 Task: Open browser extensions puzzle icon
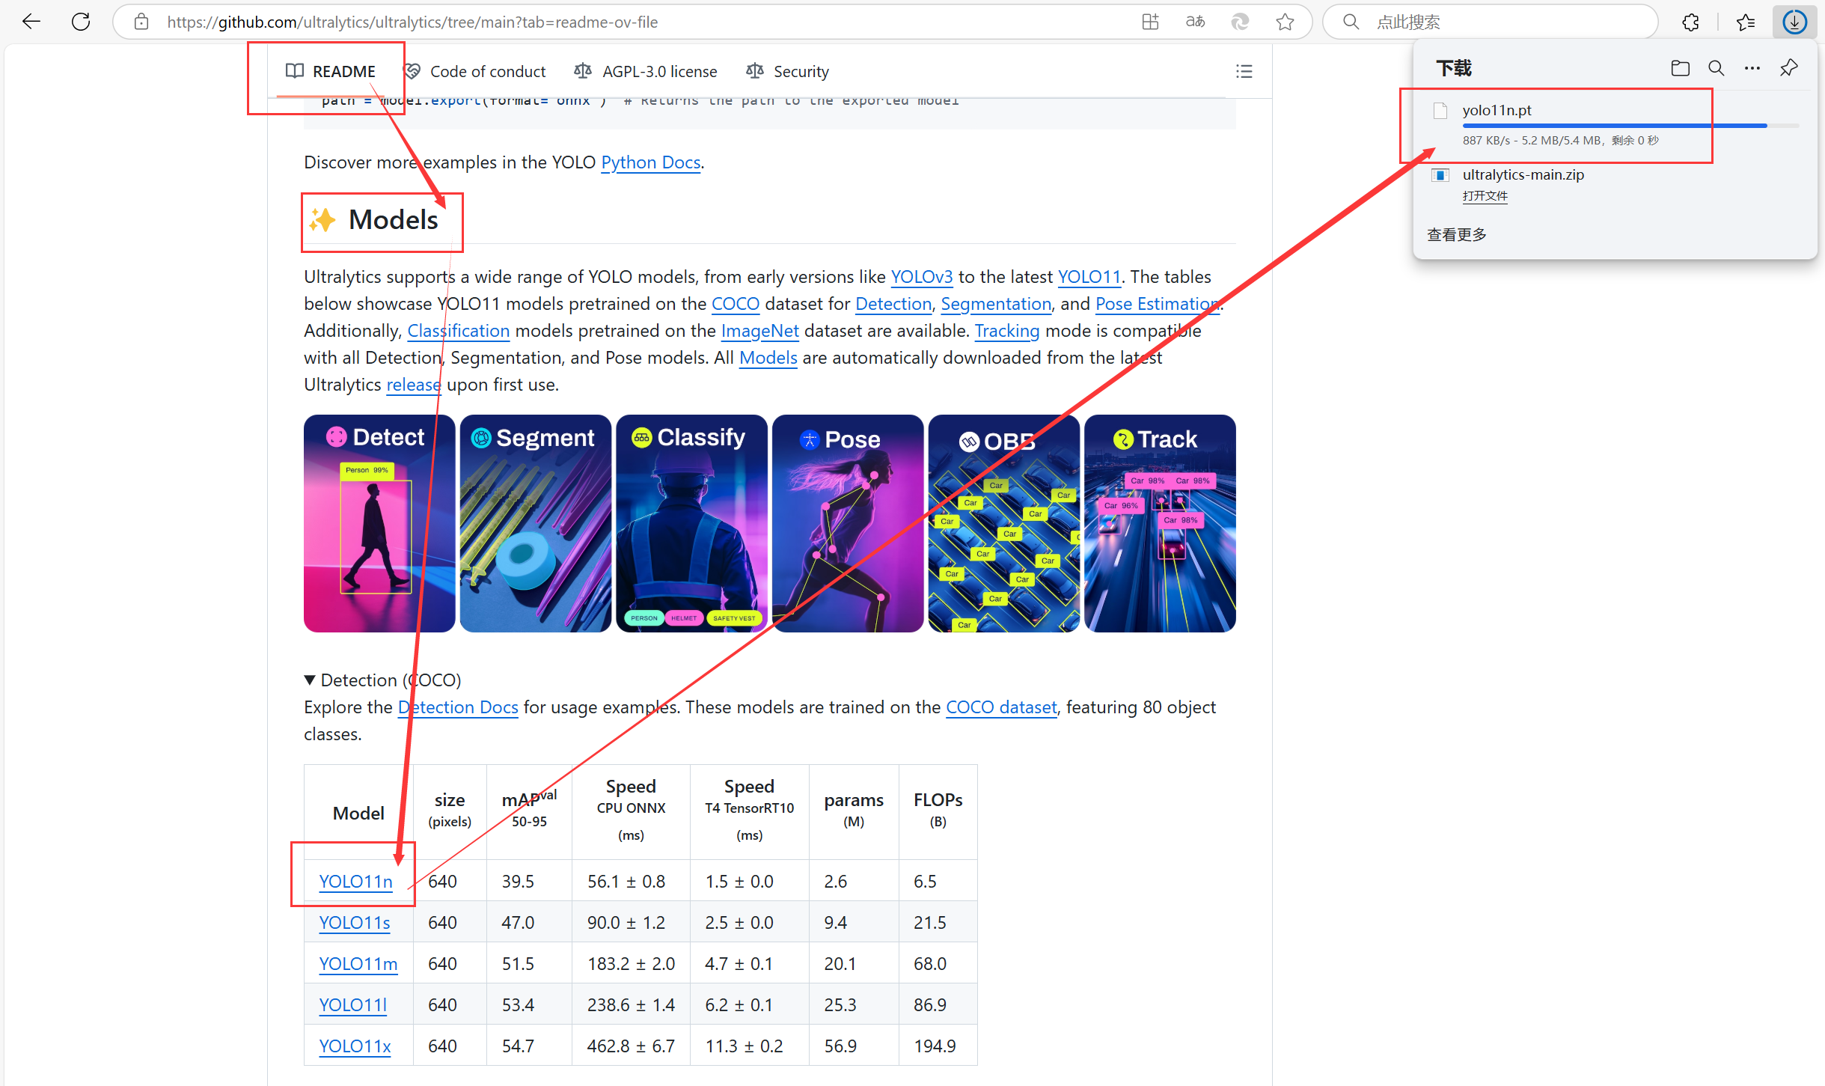[x=1690, y=22]
